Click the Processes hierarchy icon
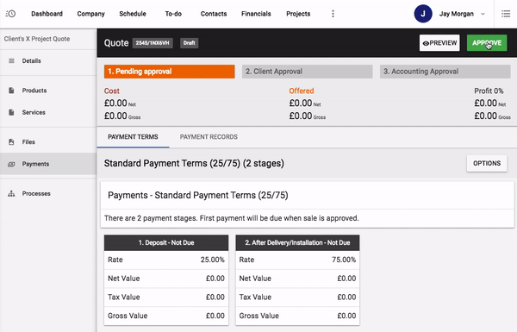Image resolution: width=517 pixels, height=332 pixels. [11, 193]
